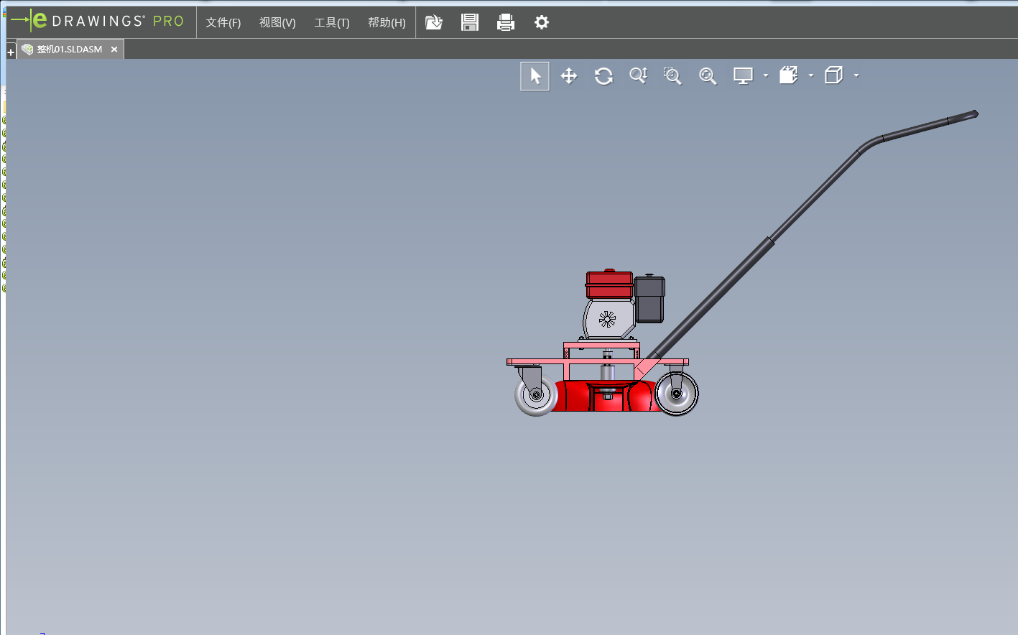This screenshot has height=635, width=1018.
Task: Select the mower's rear wheel in model
Action: (x=676, y=393)
